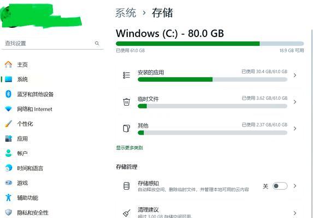Click the 个性化 paintbrush icon
The height and width of the screenshot is (218, 313).
pyautogui.click(x=8, y=124)
